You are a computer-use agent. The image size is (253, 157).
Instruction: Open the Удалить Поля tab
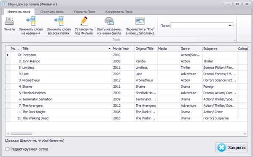84,12
